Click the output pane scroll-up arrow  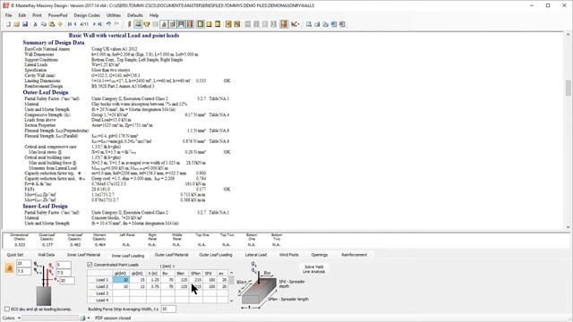click(x=568, y=34)
